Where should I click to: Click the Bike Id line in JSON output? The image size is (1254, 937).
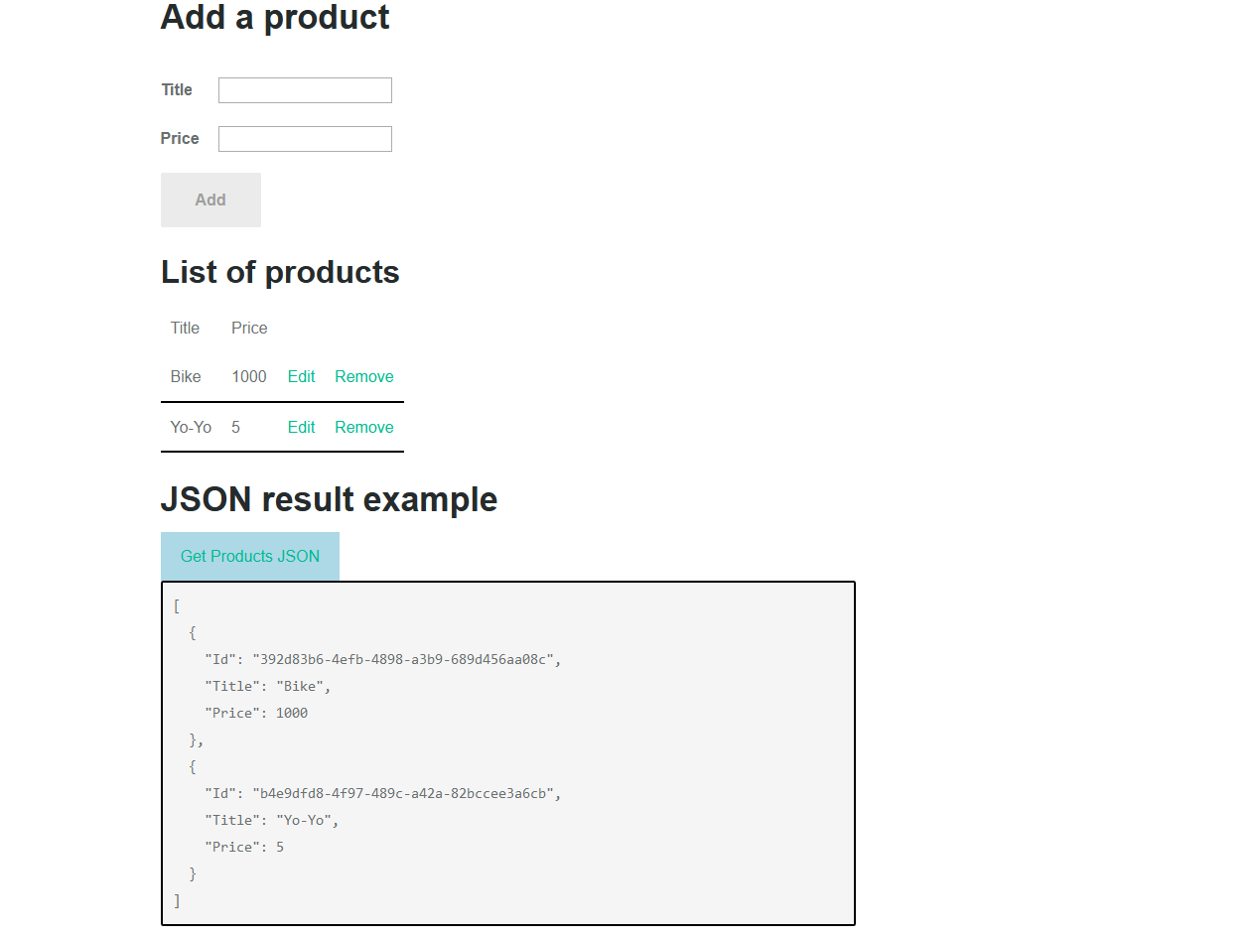point(382,660)
